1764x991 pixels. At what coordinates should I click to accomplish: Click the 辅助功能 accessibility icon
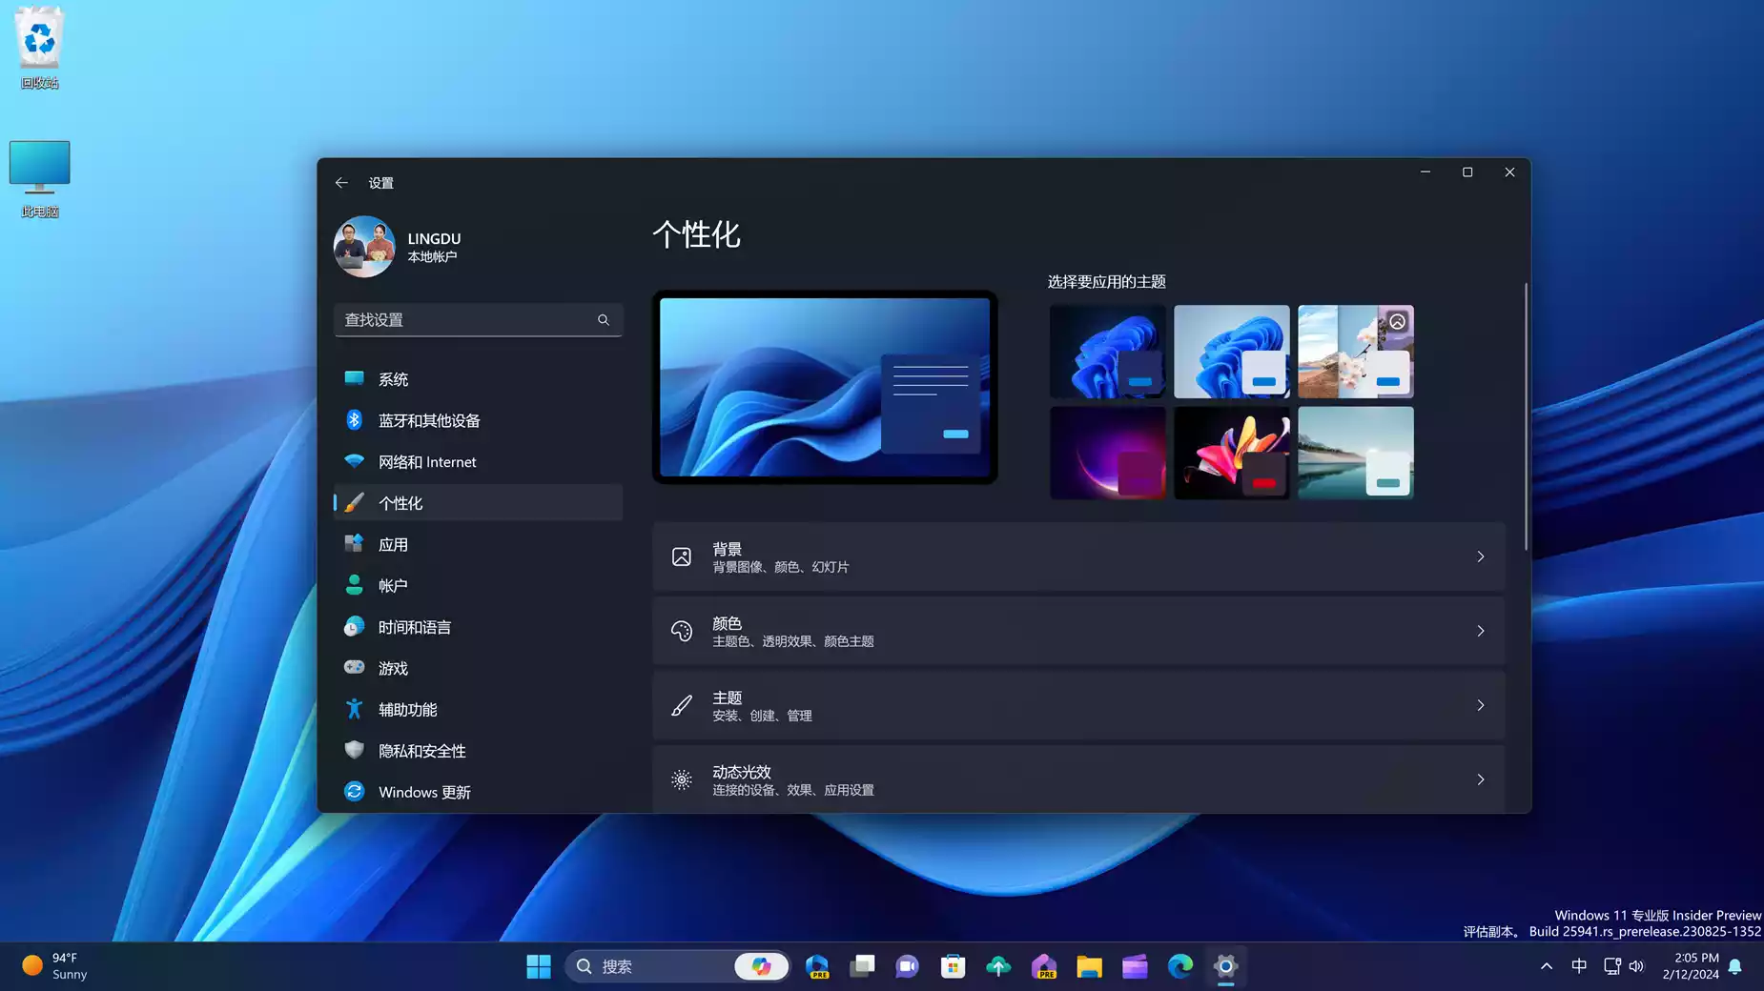[354, 709]
